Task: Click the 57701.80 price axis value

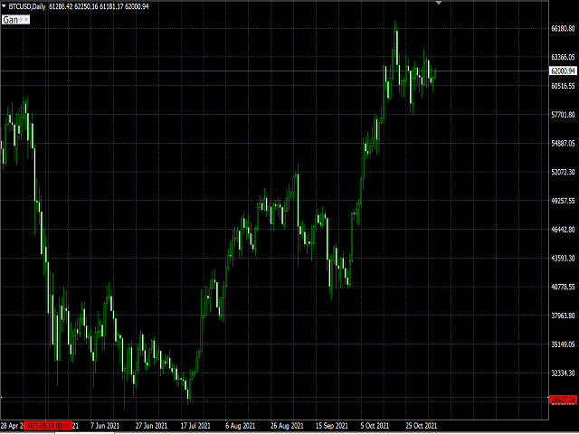Action: tap(563, 115)
